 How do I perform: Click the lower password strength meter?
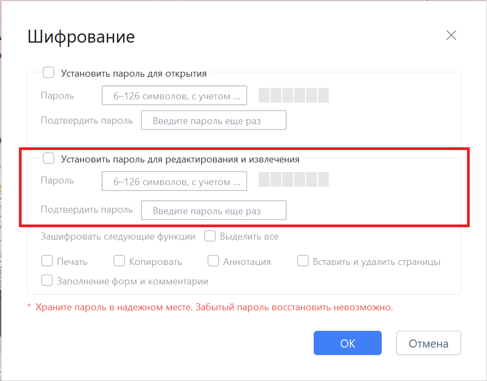tap(294, 179)
